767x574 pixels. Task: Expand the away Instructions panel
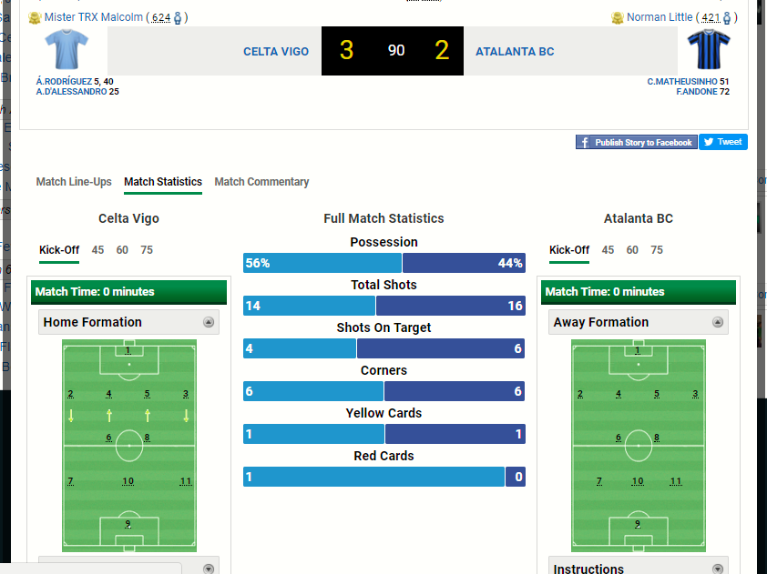point(718,569)
